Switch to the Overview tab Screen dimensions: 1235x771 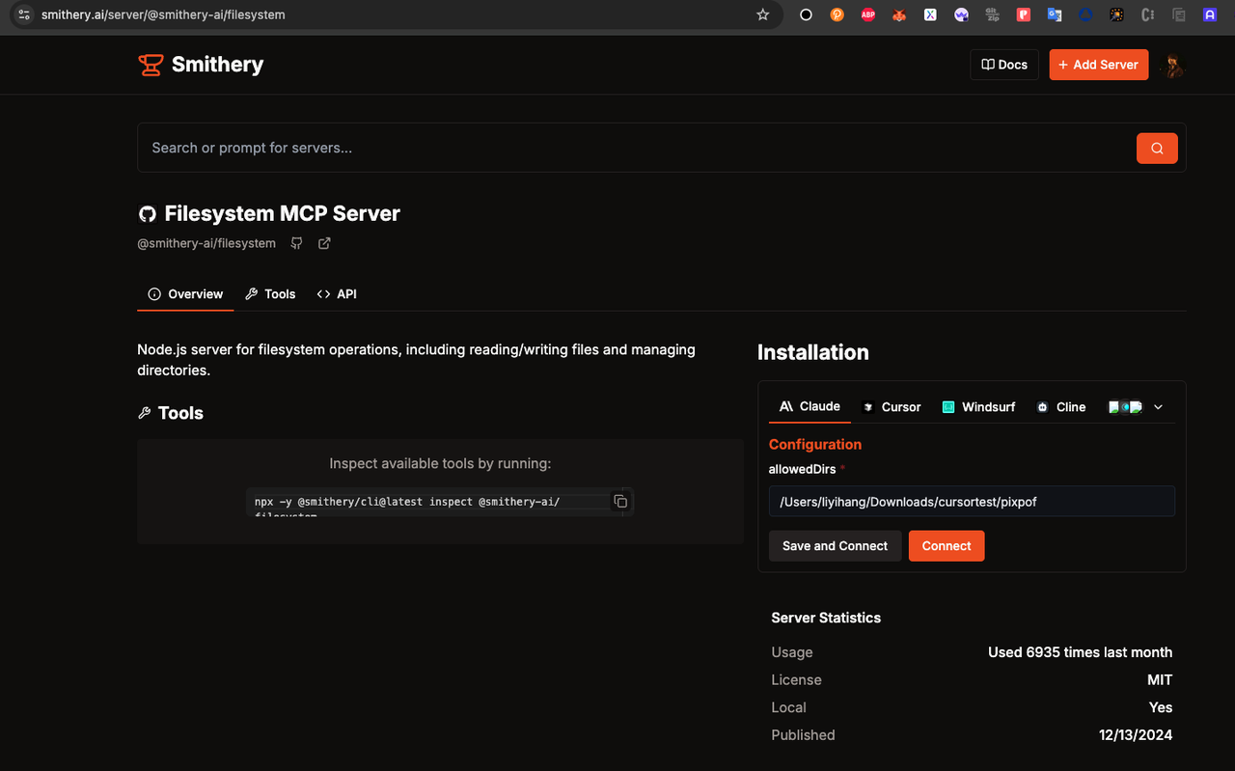point(185,294)
